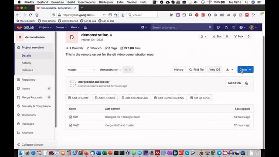
Task: Reload the page in Firefox
Action: tap(31, 15)
